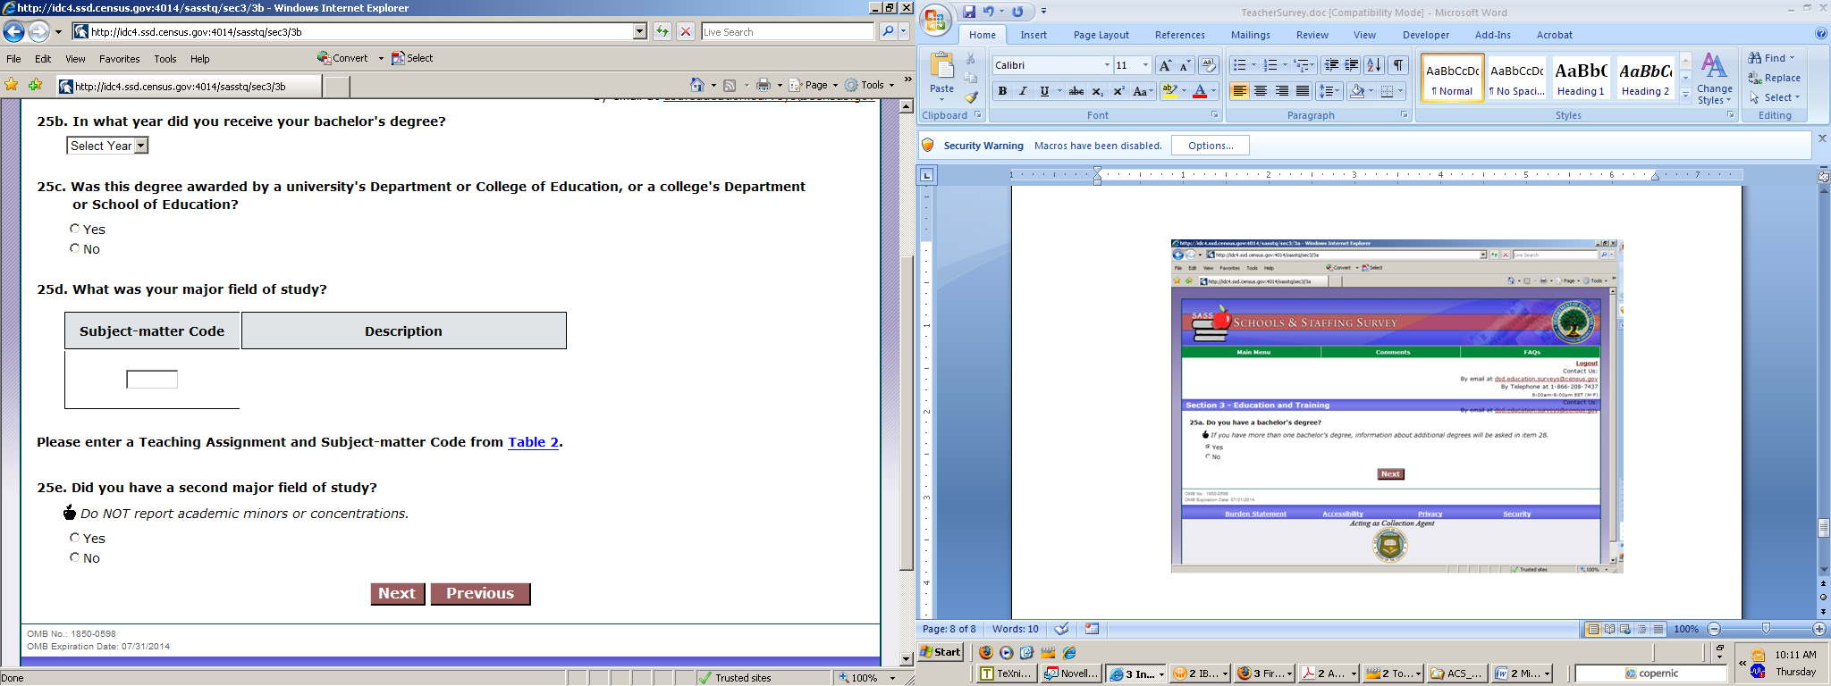Open Favorites Center with the yellow star icon
The image size is (1831, 686).
(12, 85)
